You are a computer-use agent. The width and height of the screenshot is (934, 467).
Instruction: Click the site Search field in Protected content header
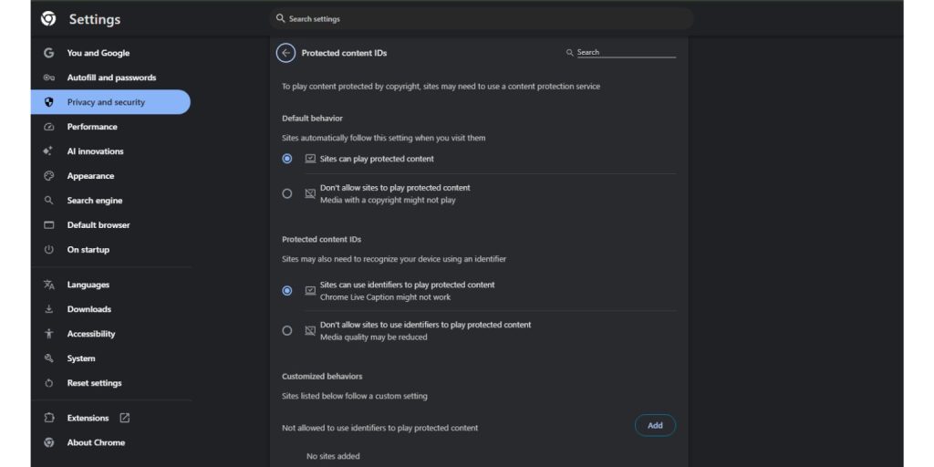pyautogui.click(x=625, y=53)
